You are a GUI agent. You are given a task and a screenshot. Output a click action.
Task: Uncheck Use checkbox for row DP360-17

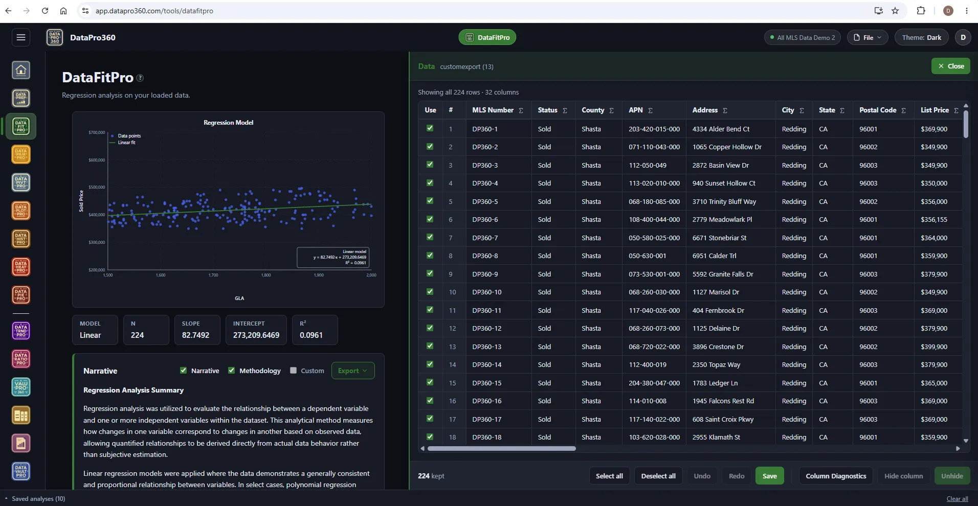pyautogui.click(x=430, y=419)
